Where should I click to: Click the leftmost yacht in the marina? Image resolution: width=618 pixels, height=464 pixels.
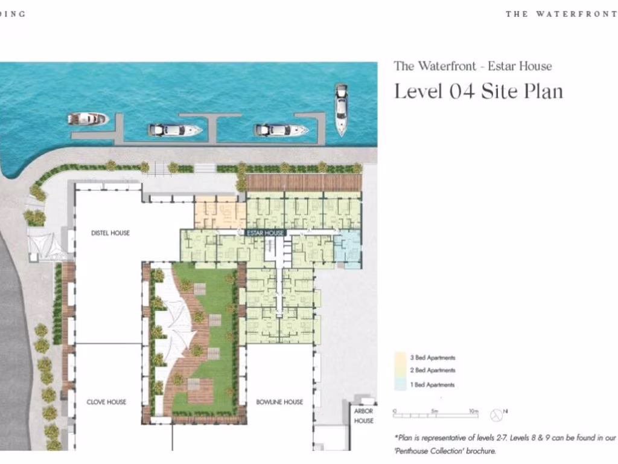tap(88, 119)
